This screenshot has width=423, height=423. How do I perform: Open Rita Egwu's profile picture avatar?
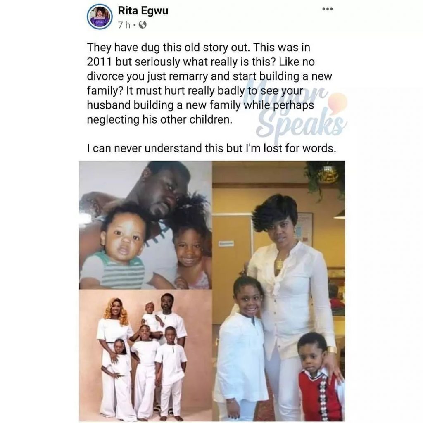coord(100,17)
